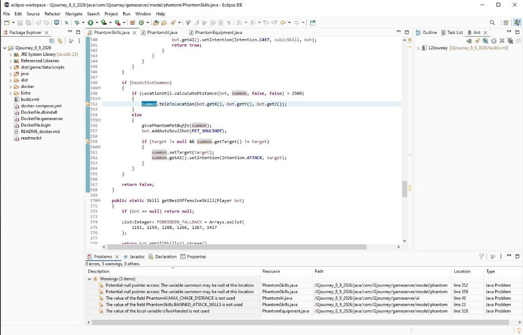Open a Terminal from the toolbar

click(x=57, y=22)
